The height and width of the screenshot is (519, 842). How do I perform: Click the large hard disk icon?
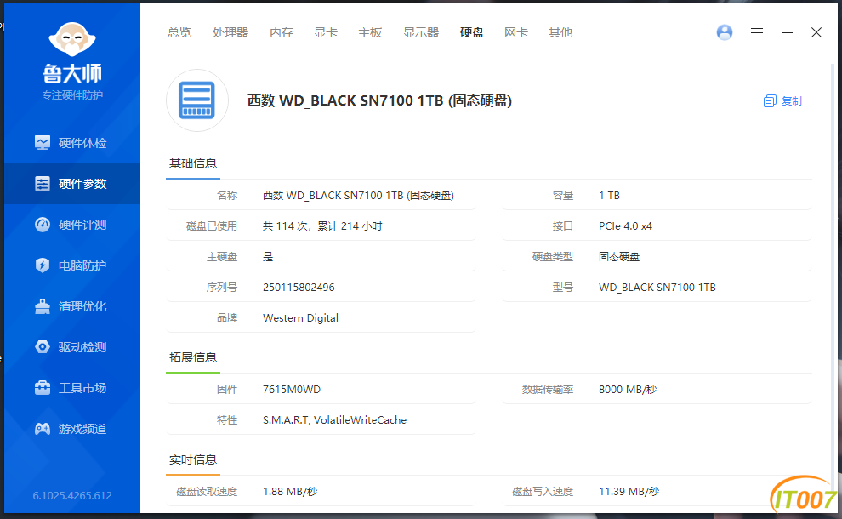[x=197, y=100]
